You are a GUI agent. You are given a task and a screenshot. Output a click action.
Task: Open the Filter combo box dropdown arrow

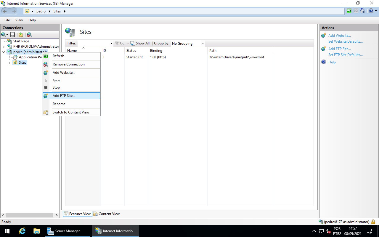(111, 43)
